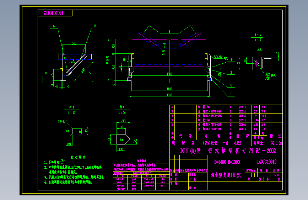The width and height of the screenshot is (308, 200).
Task: Click the 50X45° chamfer note
Action: (218, 57)
